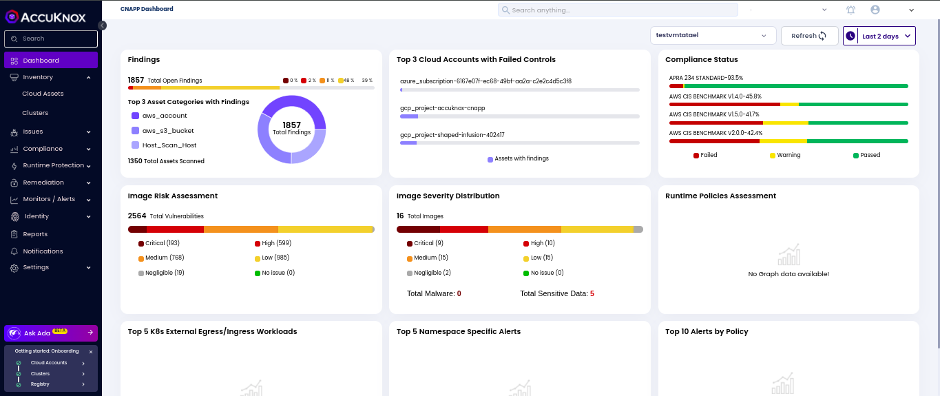Toggle the Failed legend in Compliance Status
Viewport: 940px width, 396px height.
pyautogui.click(x=705, y=155)
